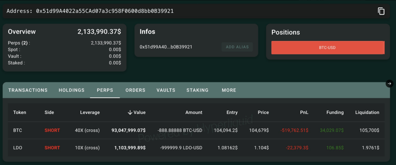Switch to the Staking tab
Screen dimensions: 396x165
[x=197, y=90]
